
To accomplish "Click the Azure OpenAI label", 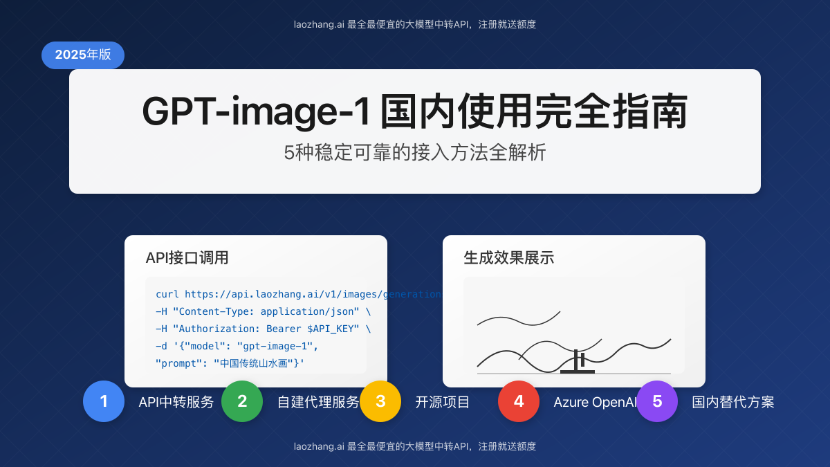I will click(x=595, y=402).
